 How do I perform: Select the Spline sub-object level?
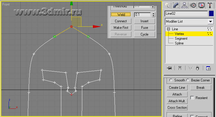point(179,43)
